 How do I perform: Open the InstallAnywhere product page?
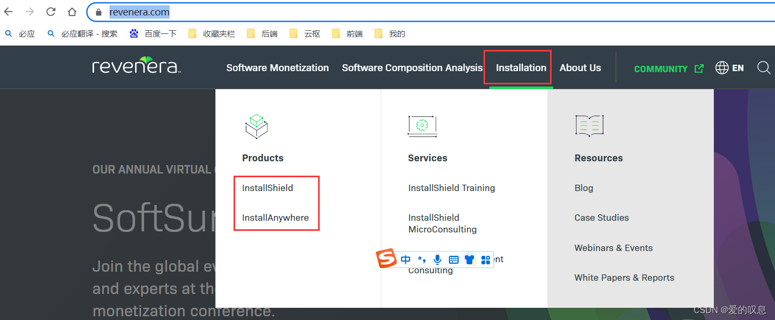pyautogui.click(x=275, y=218)
